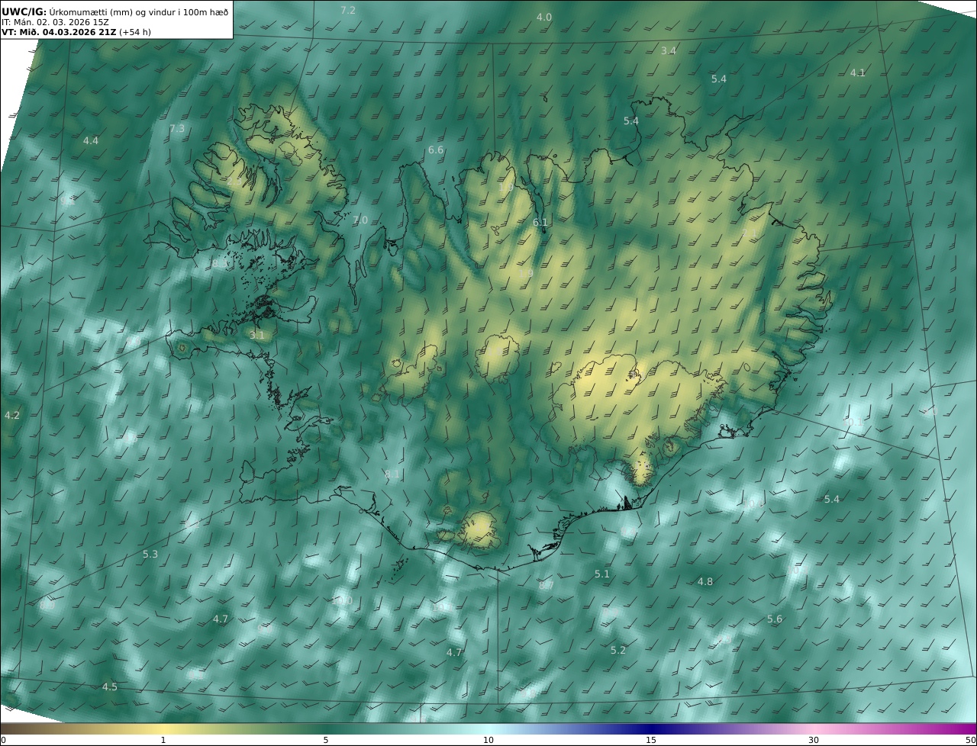Click the color scale label '15'
This screenshot has width=977, height=746.
[651, 740]
